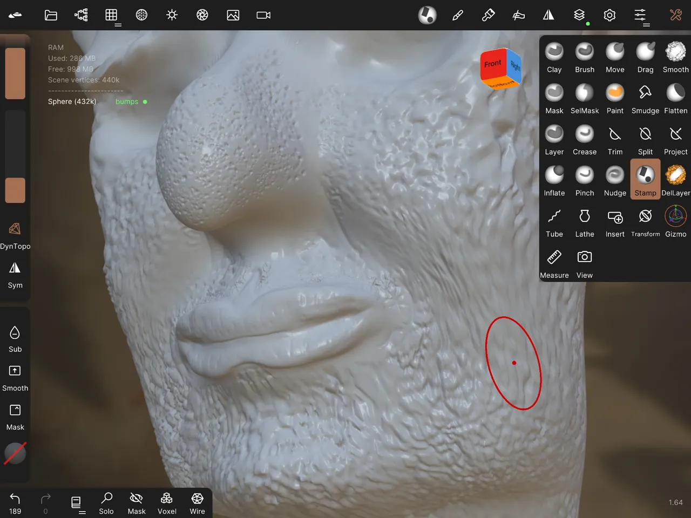Open the slashed color material swatch
The image size is (691, 518).
(15, 453)
